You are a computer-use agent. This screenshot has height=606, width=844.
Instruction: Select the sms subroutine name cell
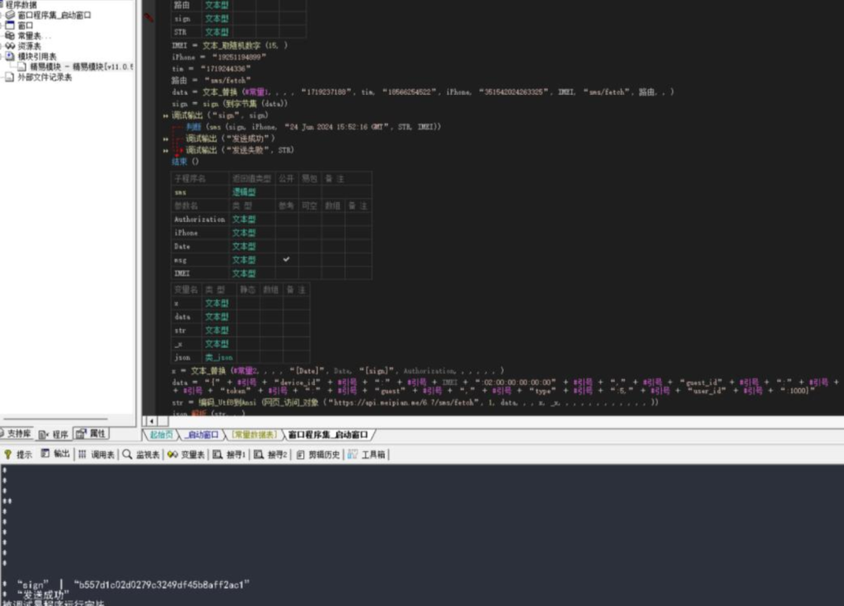pyautogui.click(x=200, y=192)
